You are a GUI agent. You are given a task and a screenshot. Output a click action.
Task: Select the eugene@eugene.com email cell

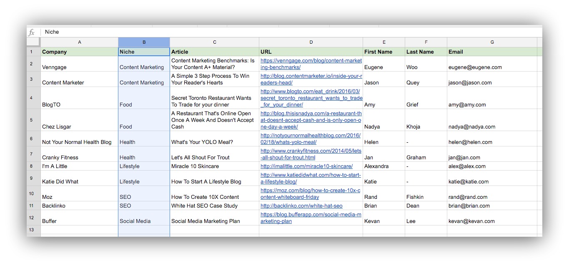pos(492,64)
